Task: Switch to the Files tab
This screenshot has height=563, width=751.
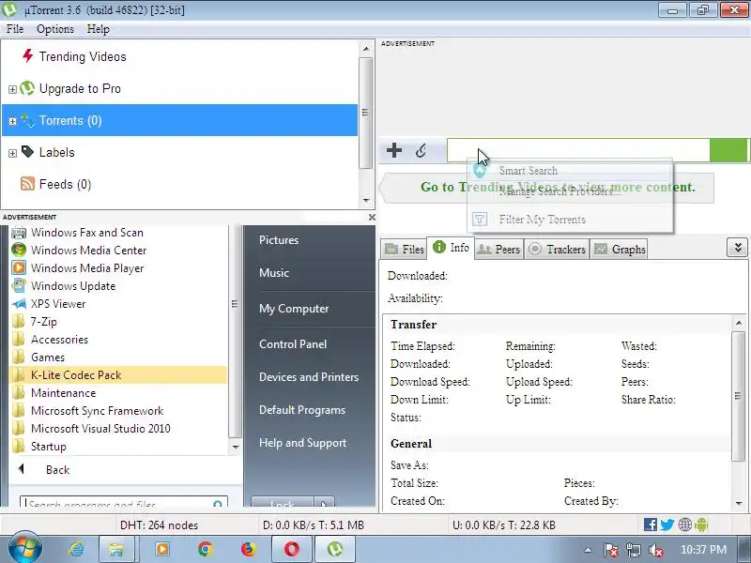Action: (405, 249)
